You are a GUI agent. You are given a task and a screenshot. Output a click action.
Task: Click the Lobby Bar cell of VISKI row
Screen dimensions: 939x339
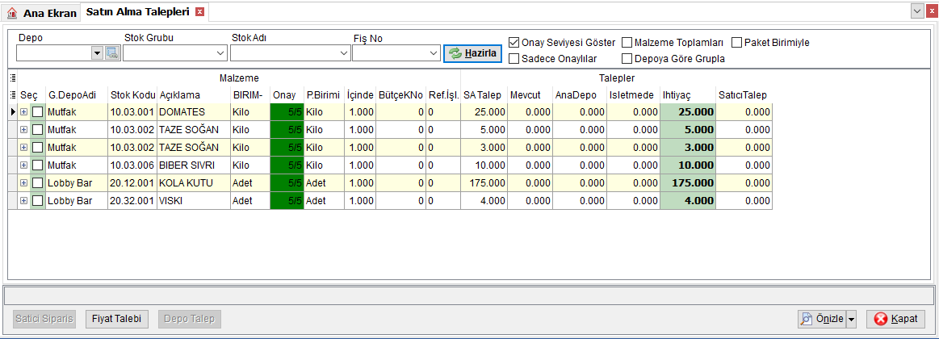click(77, 201)
